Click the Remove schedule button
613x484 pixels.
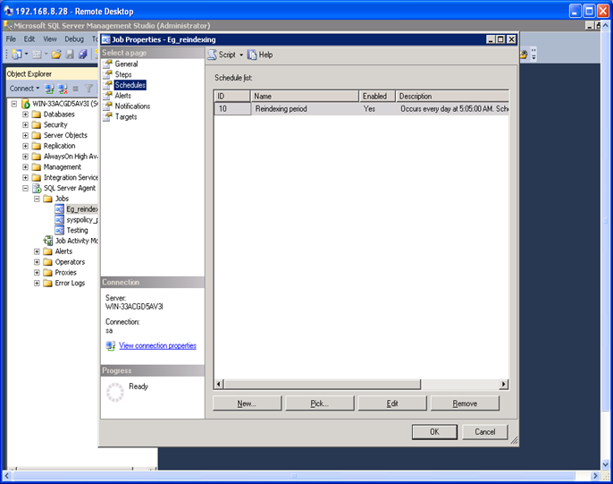coord(465,403)
